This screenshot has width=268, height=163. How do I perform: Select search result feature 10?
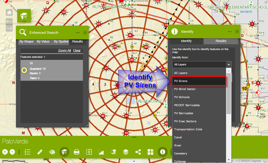[52, 70]
